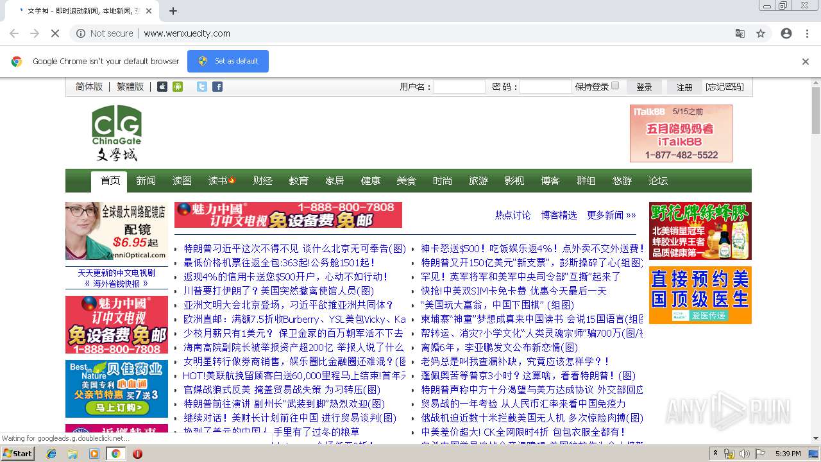
Task: Toggle the 保持登录 checkbox
Action: pos(615,86)
